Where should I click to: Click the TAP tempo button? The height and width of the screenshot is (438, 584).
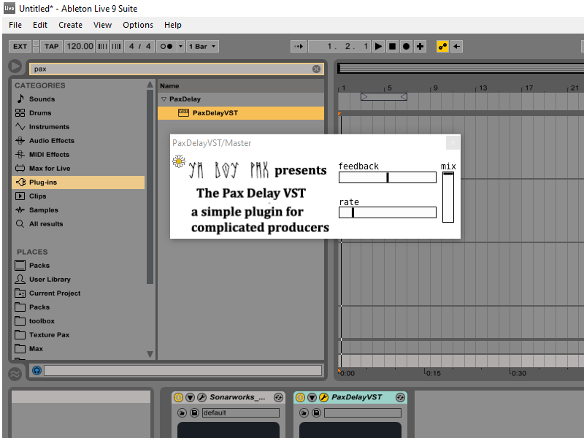(51, 47)
